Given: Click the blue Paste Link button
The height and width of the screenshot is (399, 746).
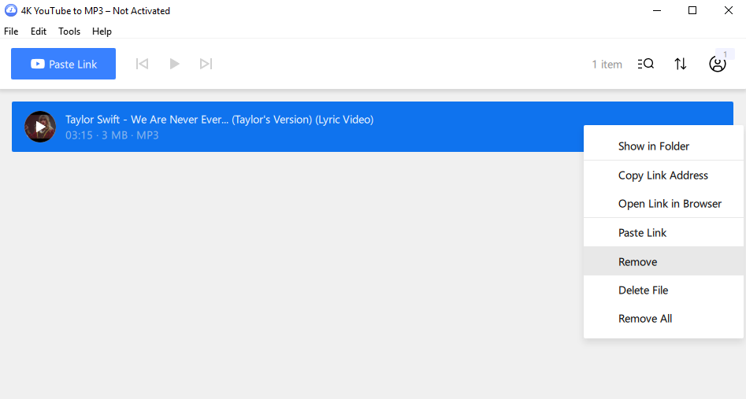Looking at the screenshot, I should [x=63, y=64].
